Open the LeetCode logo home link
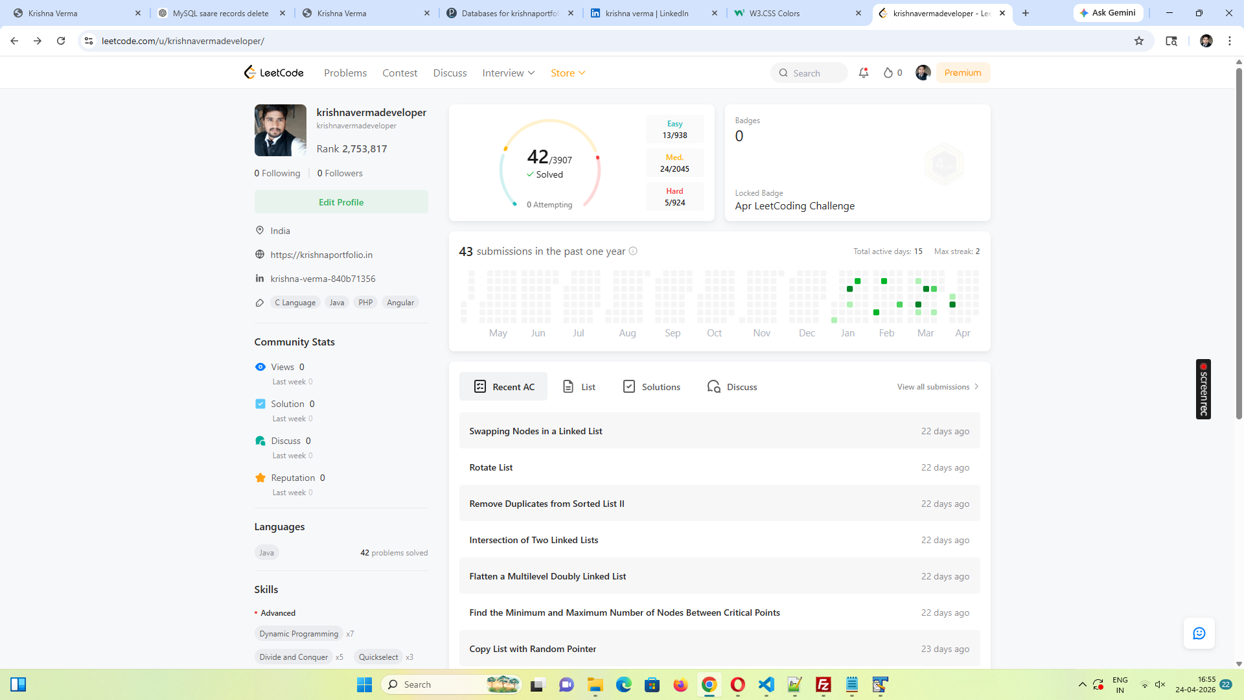Image resolution: width=1244 pixels, height=700 pixels. [x=273, y=73]
